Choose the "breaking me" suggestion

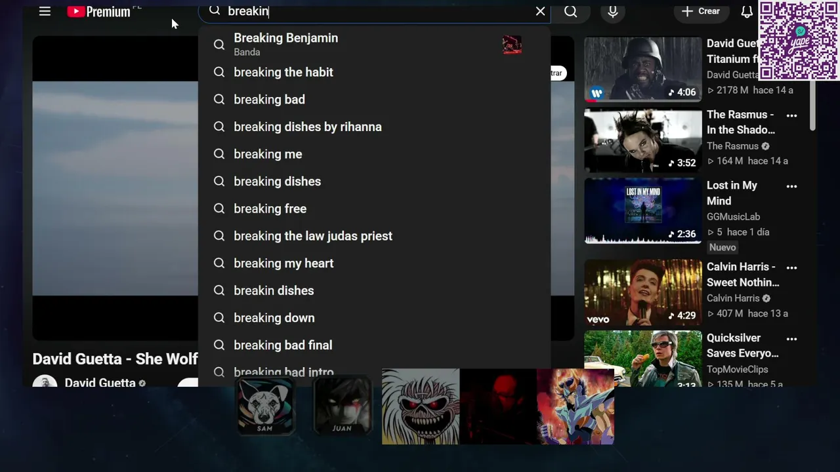point(374,154)
